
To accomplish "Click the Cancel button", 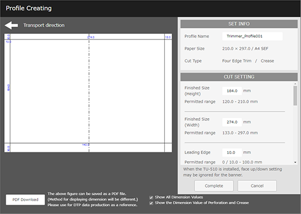I will [257, 186].
